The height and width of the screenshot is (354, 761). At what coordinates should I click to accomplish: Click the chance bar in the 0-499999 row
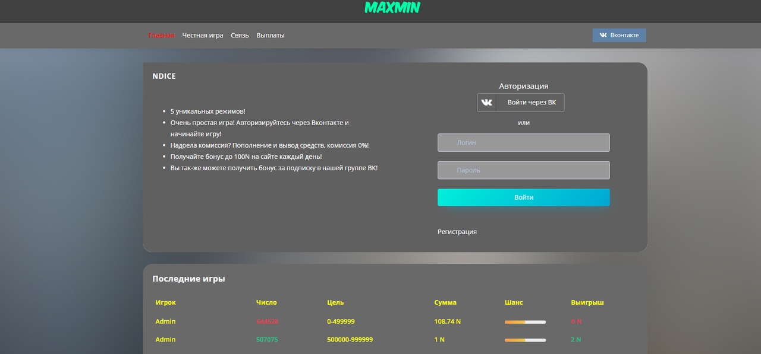pos(525,322)
